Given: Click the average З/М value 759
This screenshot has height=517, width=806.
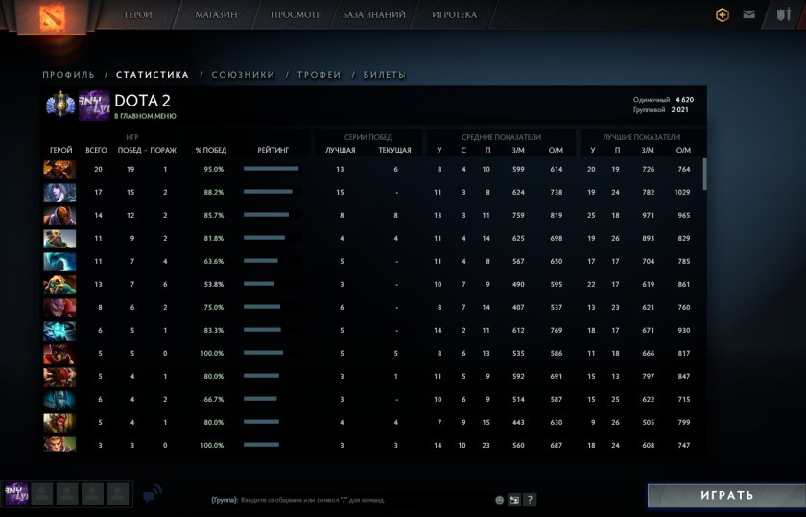Looking at the screenshot, I should [518, 215].
